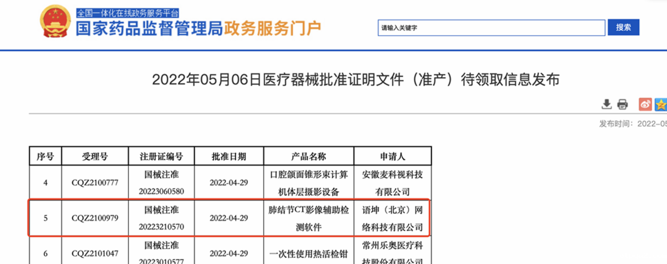Click registration number 20223210570 cell
The width and height of the screenshot is (667, 264).
coord(161,227)
